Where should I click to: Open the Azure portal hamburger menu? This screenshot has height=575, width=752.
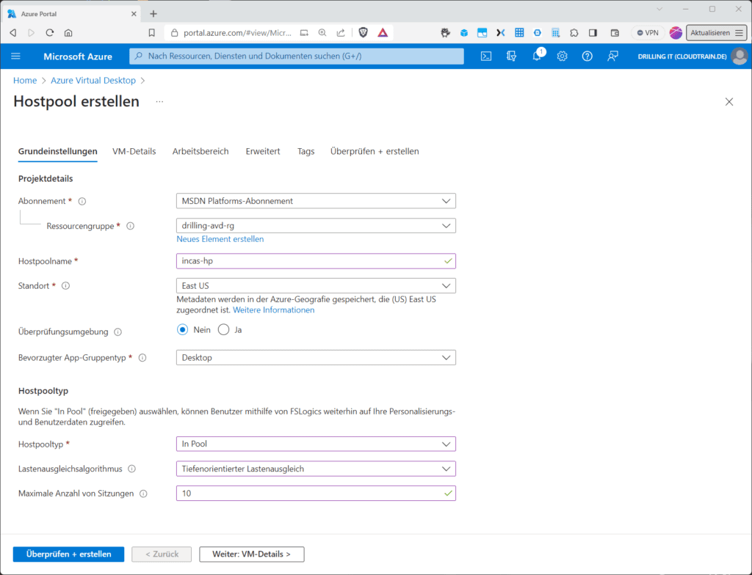coord(16,56)
